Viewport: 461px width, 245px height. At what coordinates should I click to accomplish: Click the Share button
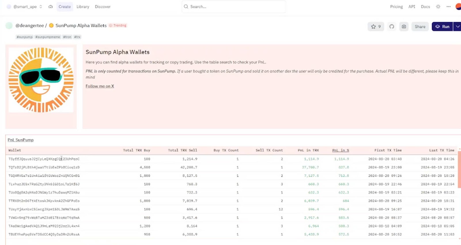[420, 26]
